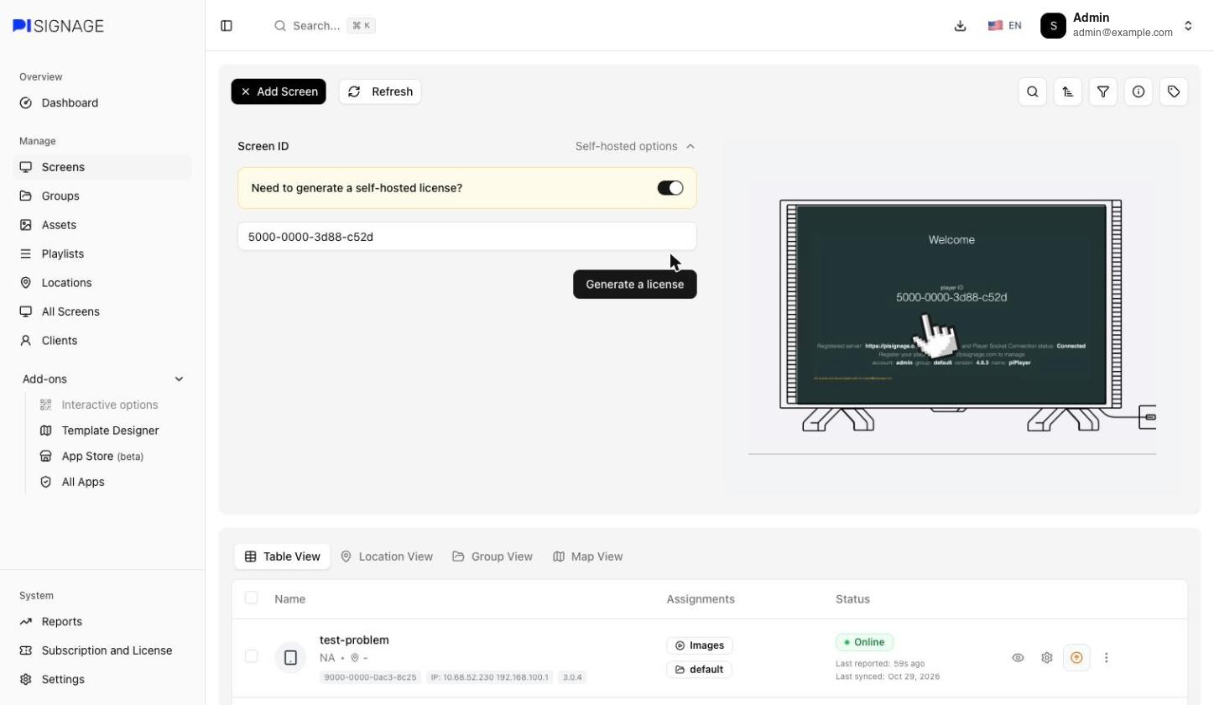
Task: Open the filter funnel icon
Action: 1103,91
